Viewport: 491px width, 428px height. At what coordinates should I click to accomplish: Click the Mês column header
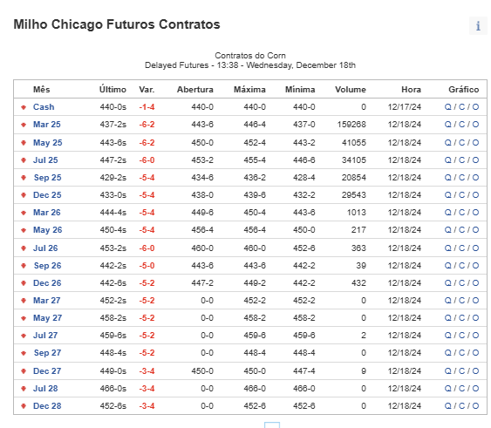41,90
